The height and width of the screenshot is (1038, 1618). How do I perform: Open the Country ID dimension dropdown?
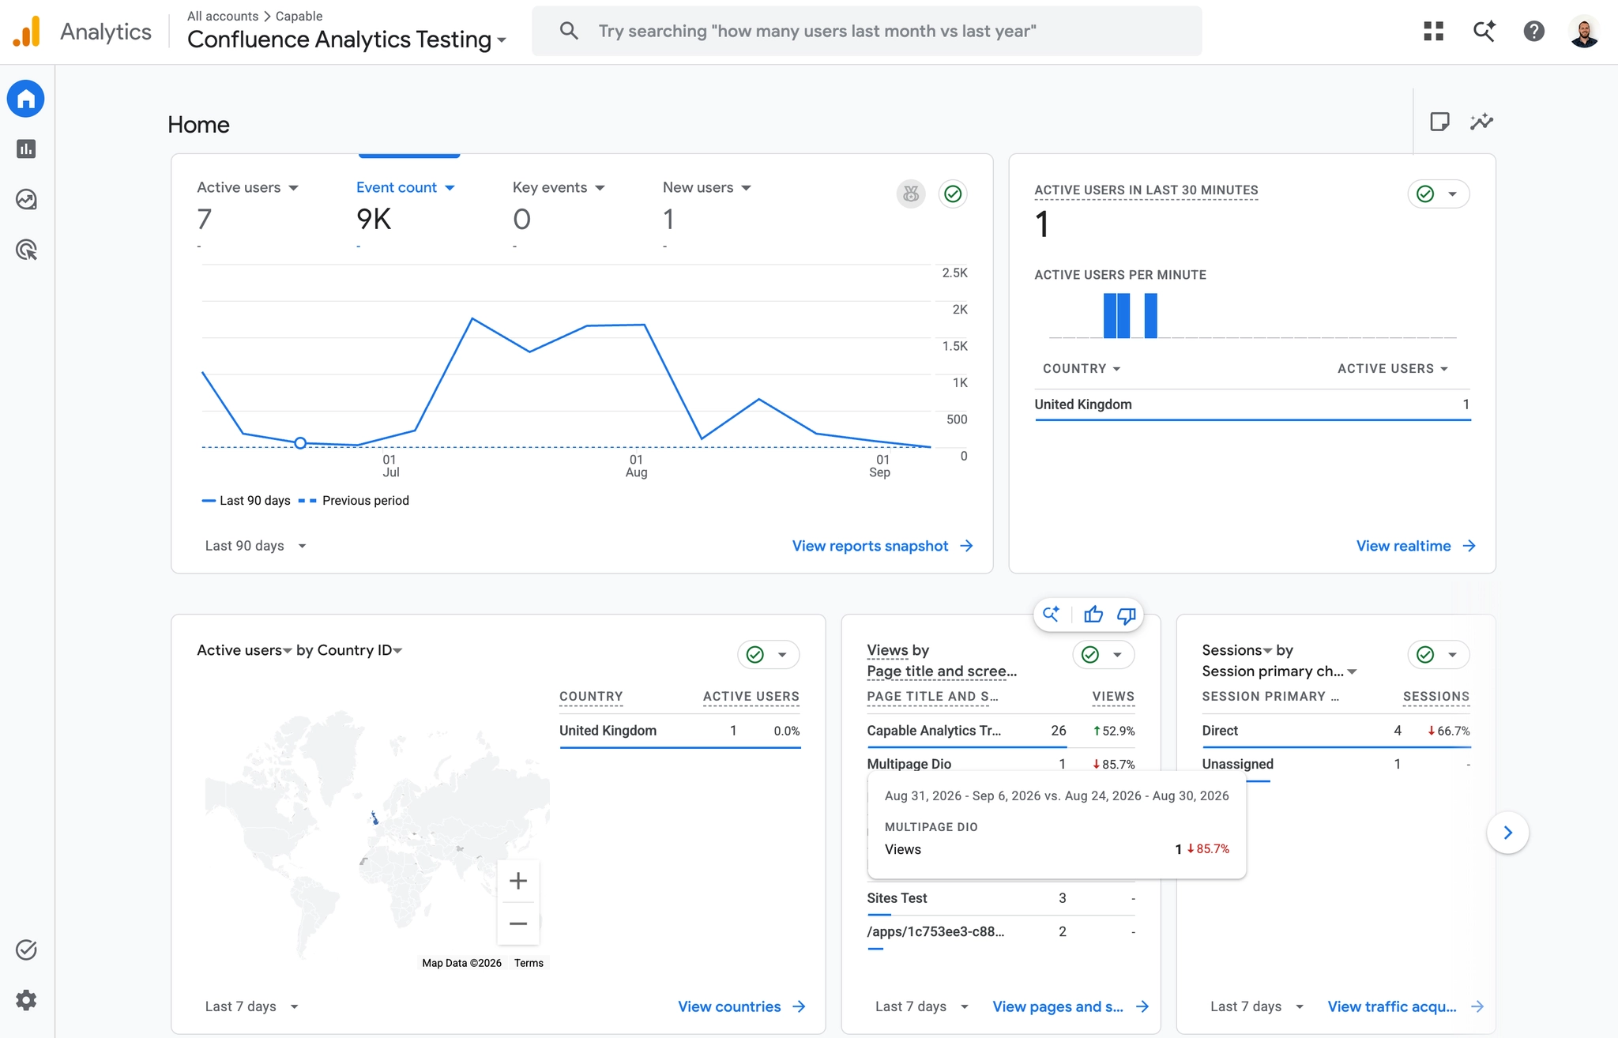click(360, 650)
